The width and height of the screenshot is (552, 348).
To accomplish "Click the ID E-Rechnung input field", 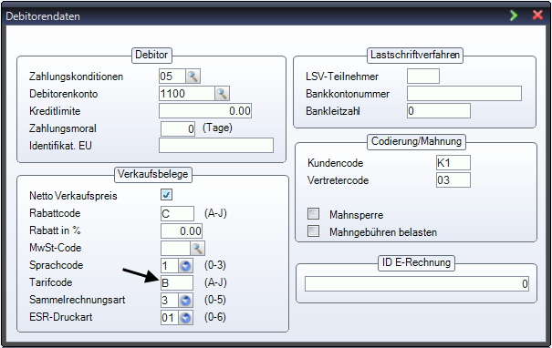I will pyautogui.click(x=417, y=283).
